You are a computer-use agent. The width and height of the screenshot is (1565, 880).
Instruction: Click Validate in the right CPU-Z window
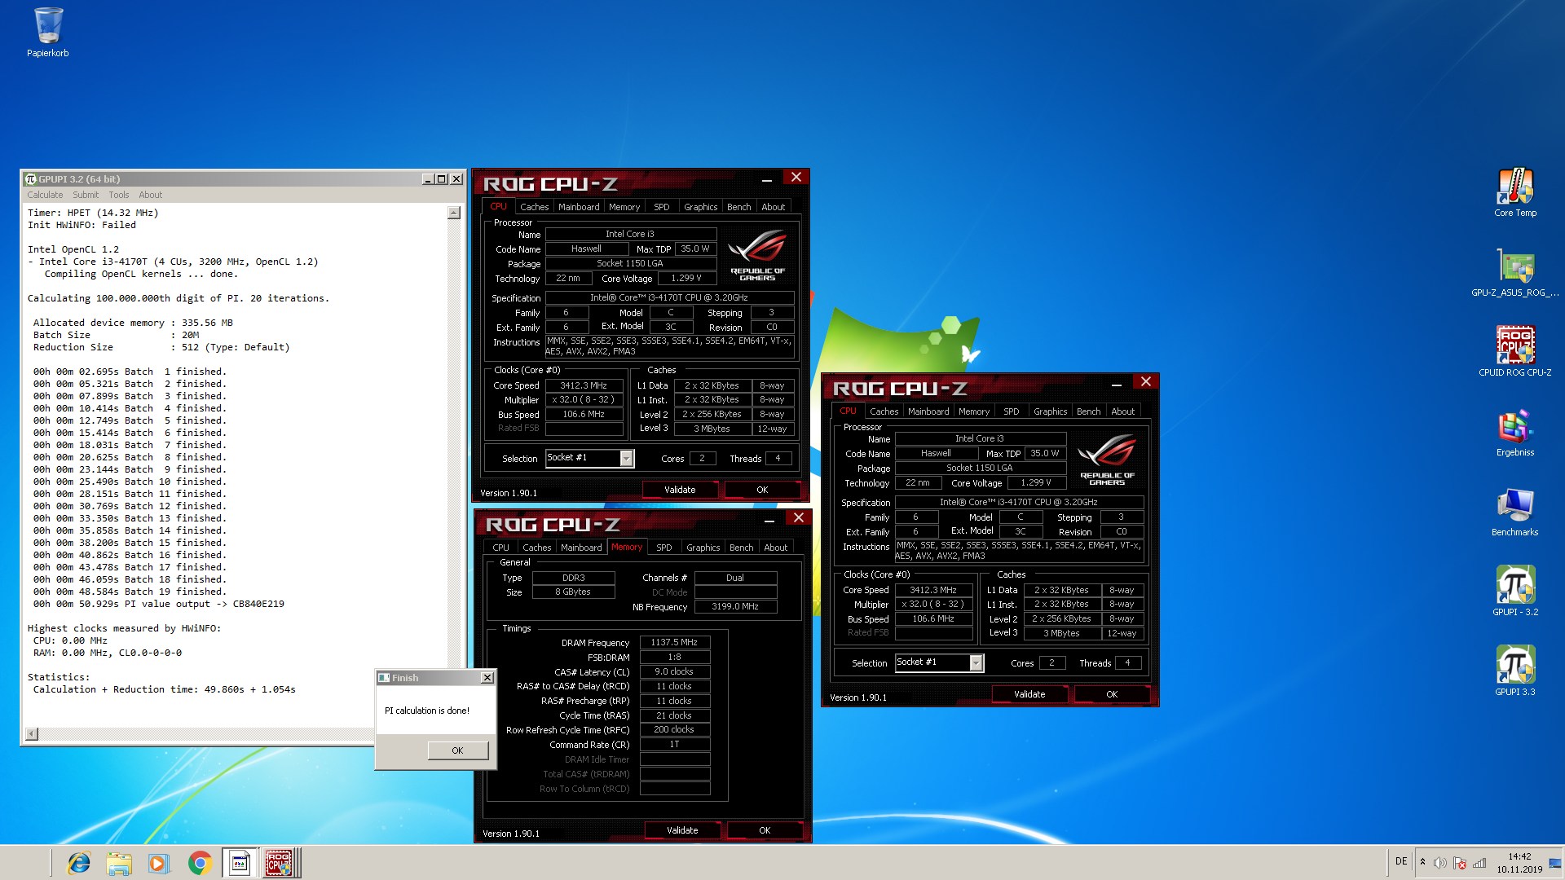pyautogui.click(x=1029, y=694)
